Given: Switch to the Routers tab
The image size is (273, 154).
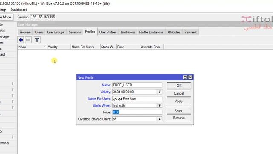Looking at the screenshot, I should pos(25,32).
